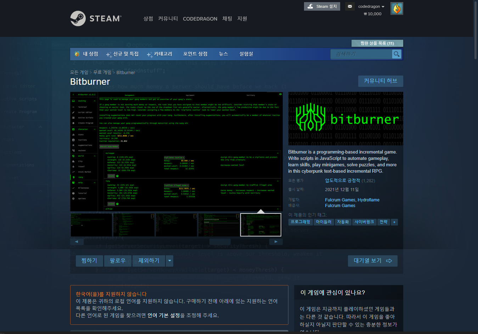The width and height of the screenshot is (478, 334).
Task: Click the Bitburner logo header image
Action: (x=345, y=118)
